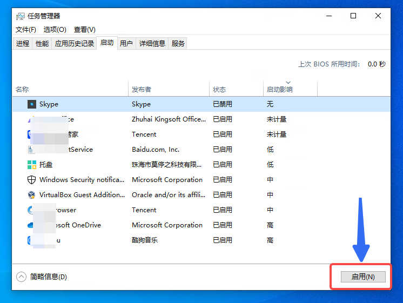Open the 选项(O) menu
The height and width of the screenshot is (303, 403).
click(55, 30)
